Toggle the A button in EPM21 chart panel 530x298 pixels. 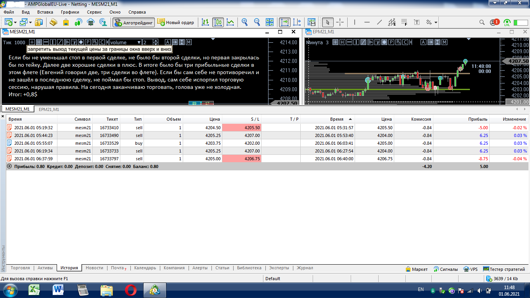coord(423,42)
